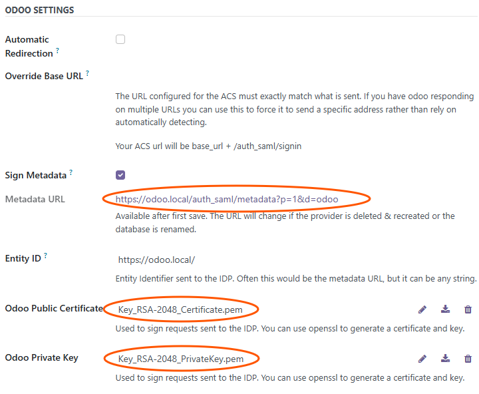Show help tooltip for Automatic Redirection
This screenshot has height=394, width=479.
coord(58,51)
